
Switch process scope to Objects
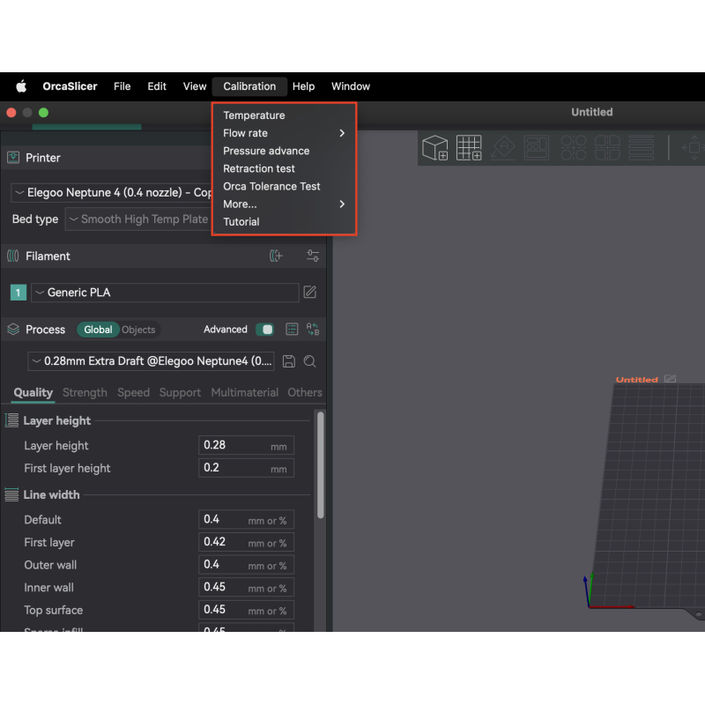[138, 330]
